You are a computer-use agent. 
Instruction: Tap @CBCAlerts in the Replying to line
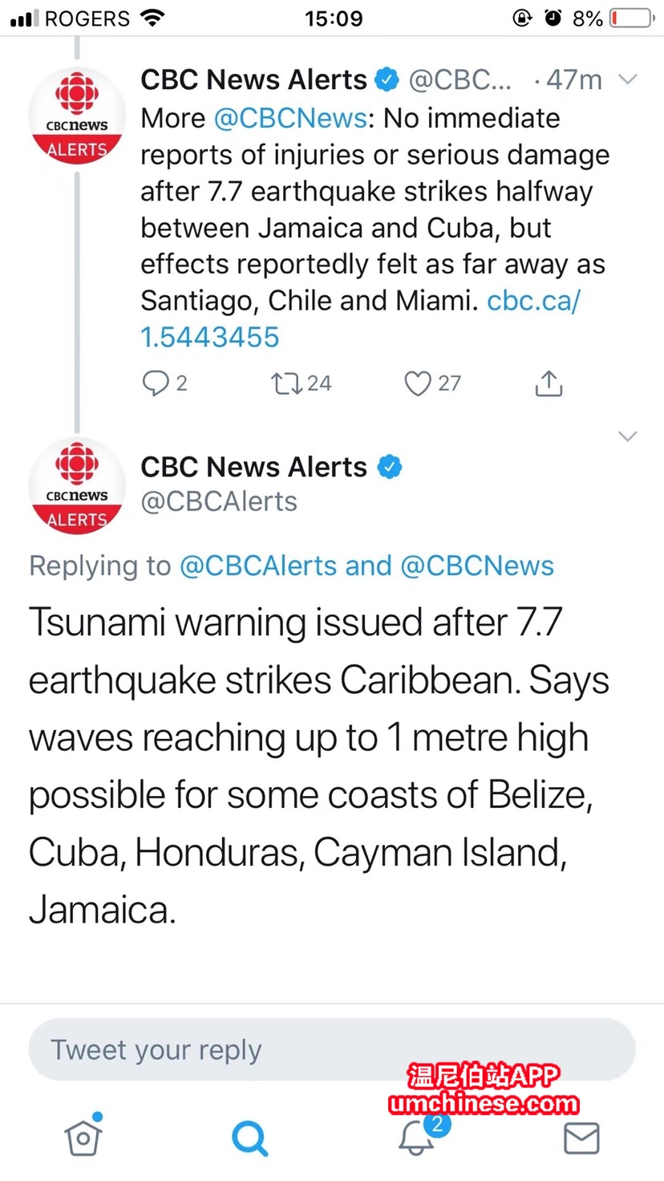[258, 566]
